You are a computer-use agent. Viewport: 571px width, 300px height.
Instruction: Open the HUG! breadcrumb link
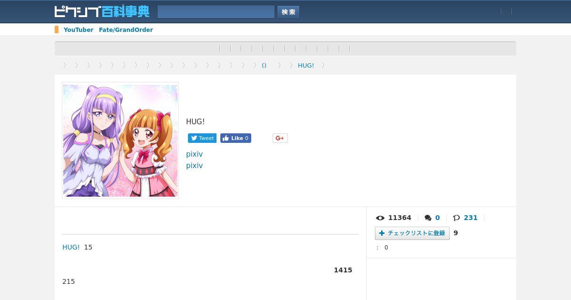[x=306, y=65]
